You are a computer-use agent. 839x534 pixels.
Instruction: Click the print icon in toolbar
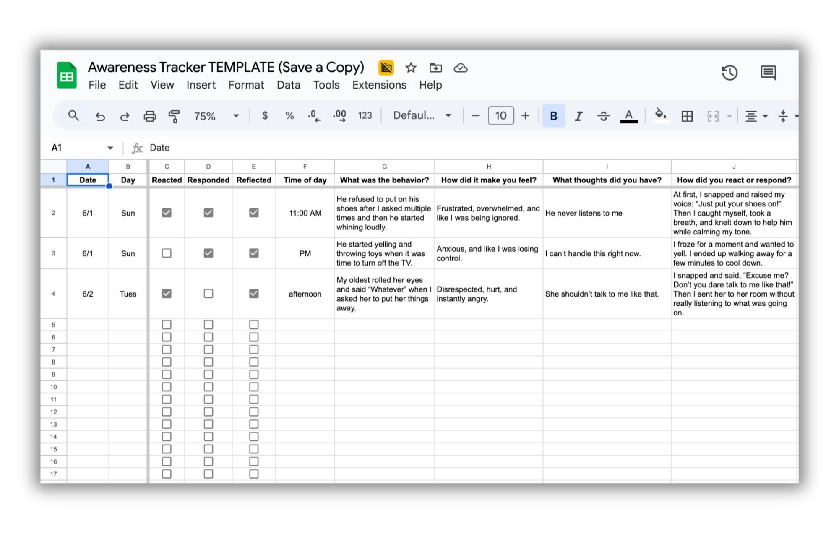click(x=150, y=116)
